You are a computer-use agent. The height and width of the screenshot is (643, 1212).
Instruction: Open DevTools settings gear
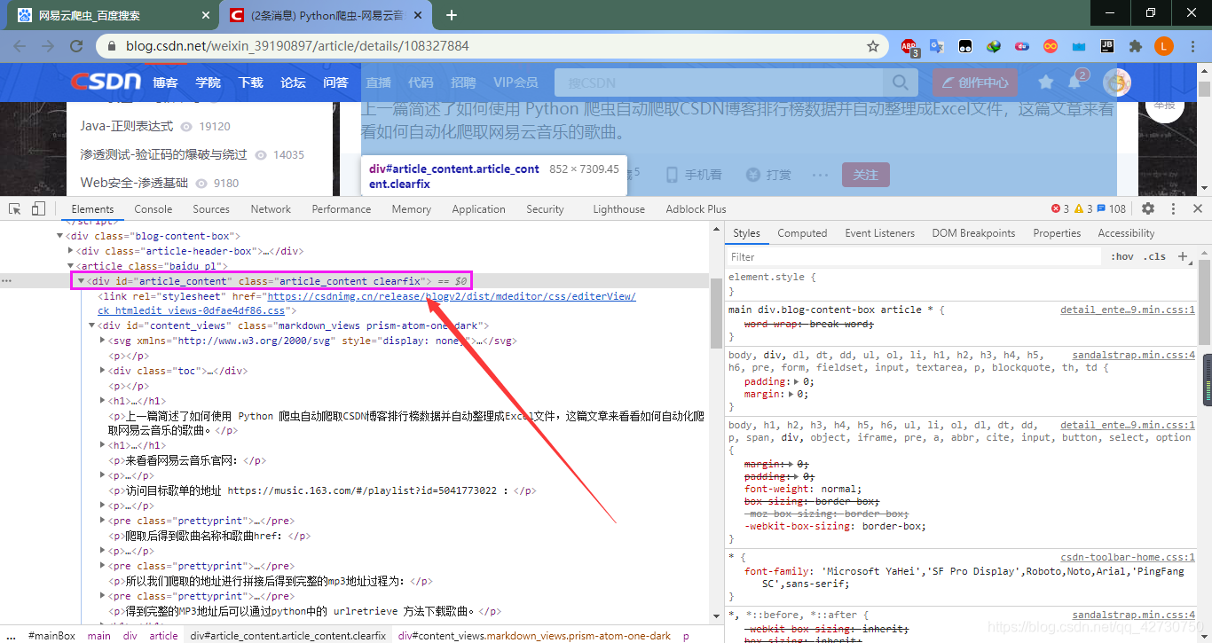coord(1148,208)
